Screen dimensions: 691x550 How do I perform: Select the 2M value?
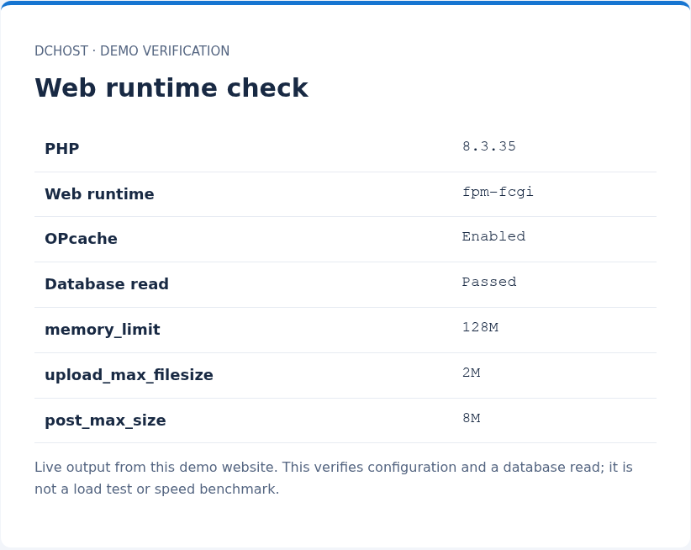(472, 373)
